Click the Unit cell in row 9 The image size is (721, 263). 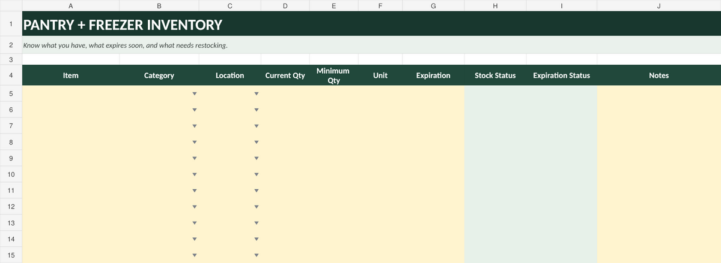(x=380, y=159)
